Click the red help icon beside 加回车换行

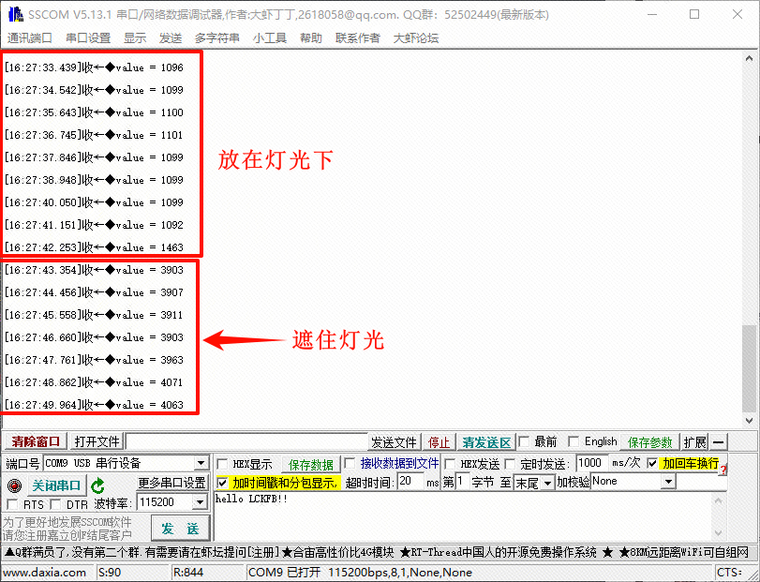723,466
